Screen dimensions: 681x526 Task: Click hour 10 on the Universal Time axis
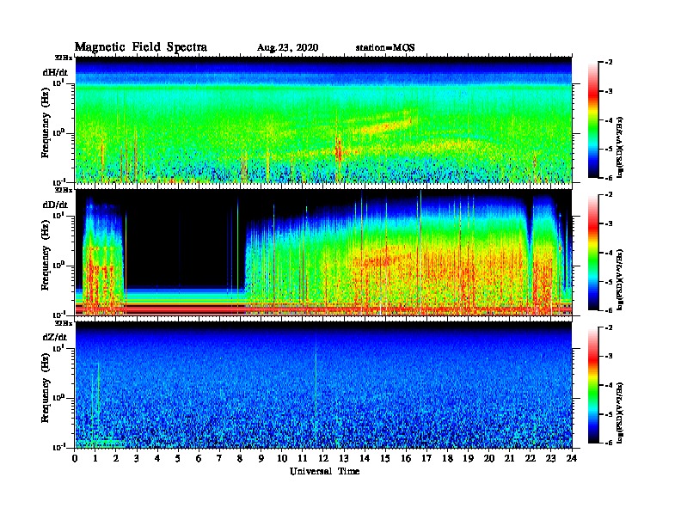[282, 458]
